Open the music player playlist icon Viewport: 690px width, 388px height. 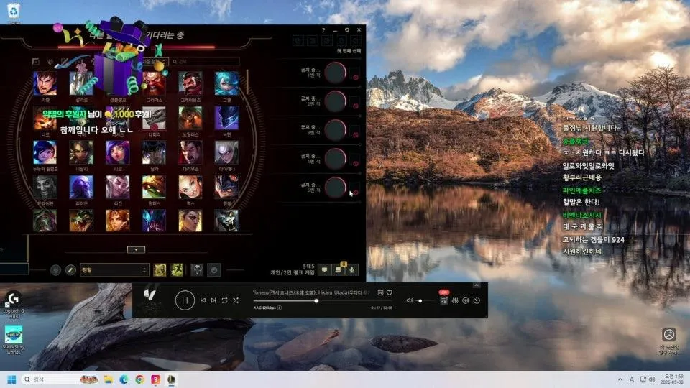coord(443,300)
